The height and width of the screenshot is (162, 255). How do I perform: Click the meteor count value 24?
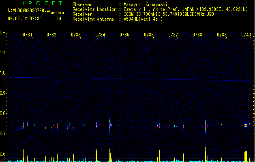coord(59,19)
